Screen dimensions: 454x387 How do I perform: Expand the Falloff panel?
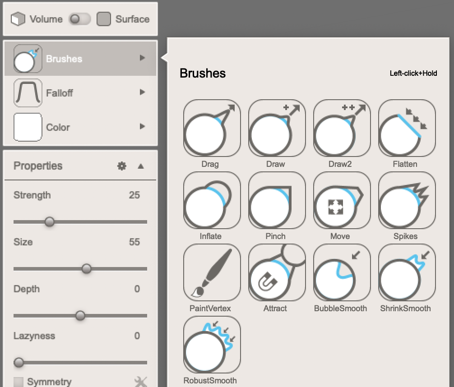[80, 93]
